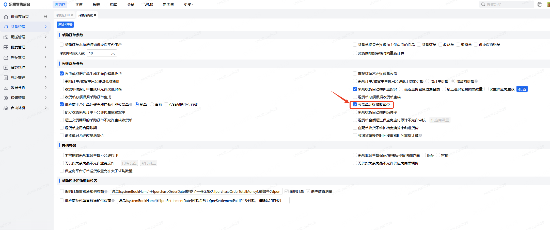Check 退货单必须根据收货单生成
The image size is (550, 230).
tap(355, 97)
